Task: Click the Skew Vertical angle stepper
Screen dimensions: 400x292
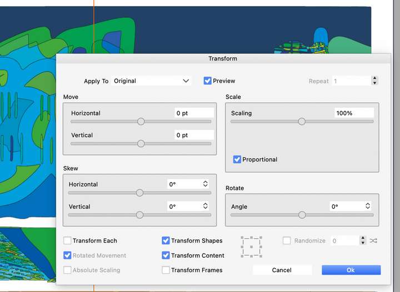Action: pyautogui.click(x=205, y=206)
